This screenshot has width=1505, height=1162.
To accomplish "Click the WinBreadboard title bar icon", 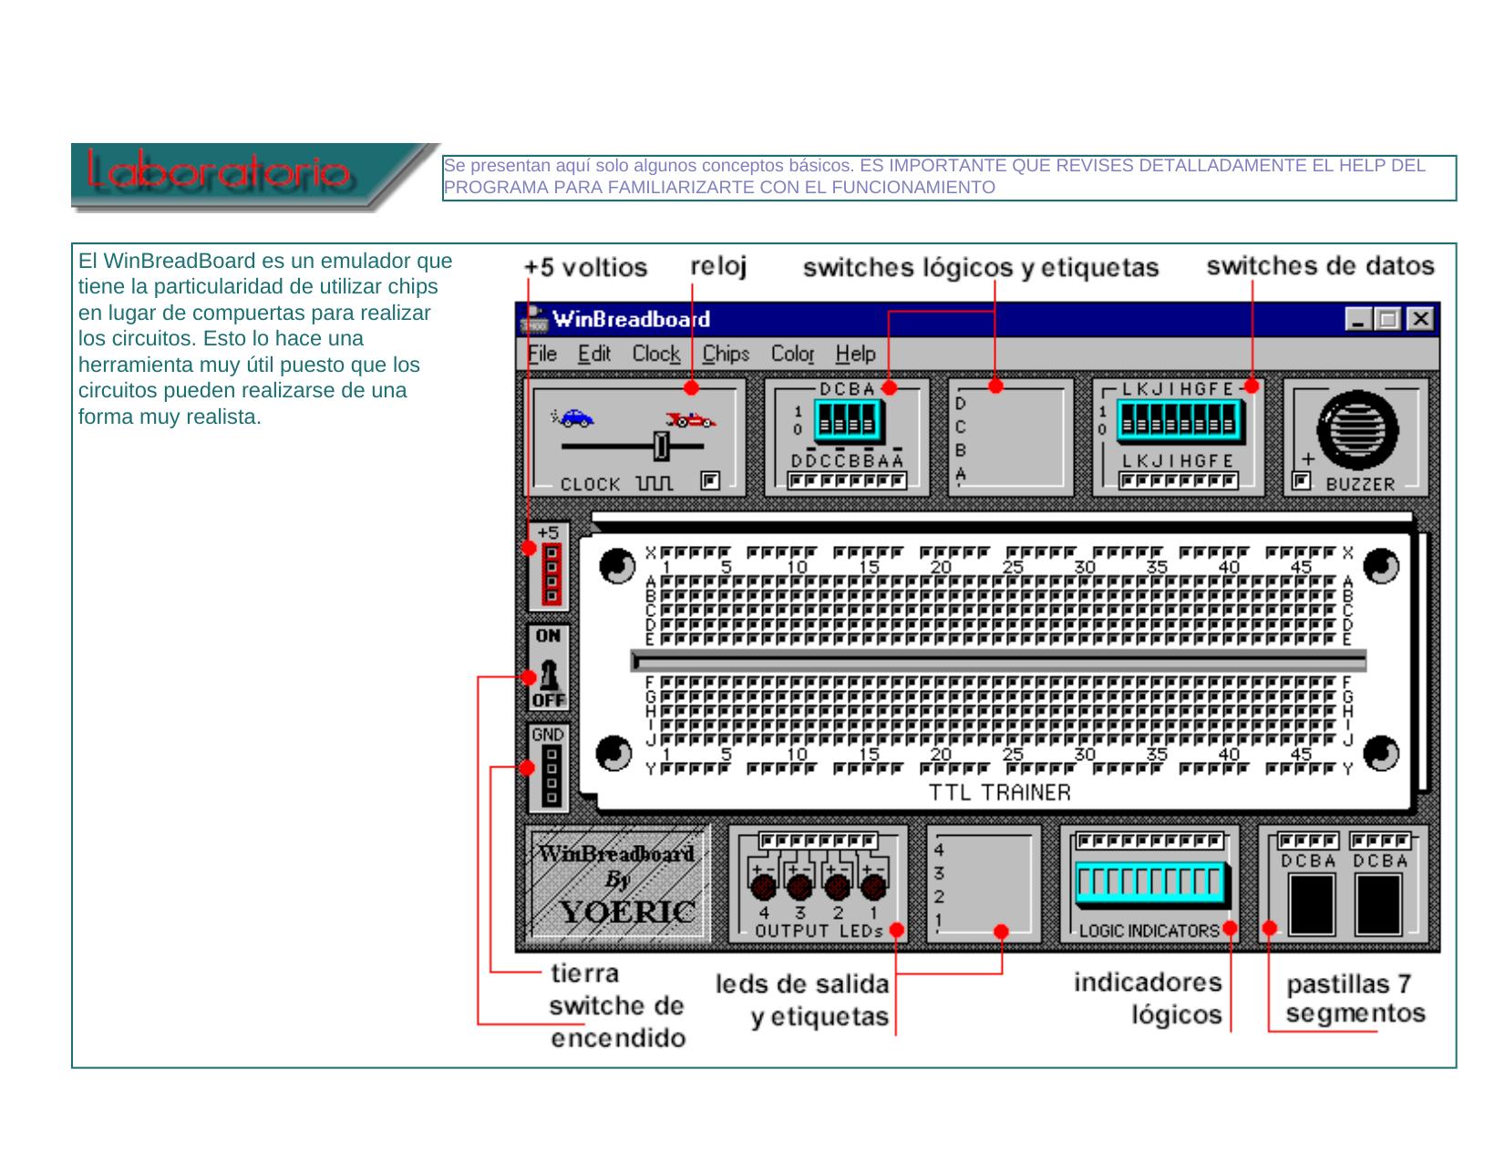I will click(532, 319).
